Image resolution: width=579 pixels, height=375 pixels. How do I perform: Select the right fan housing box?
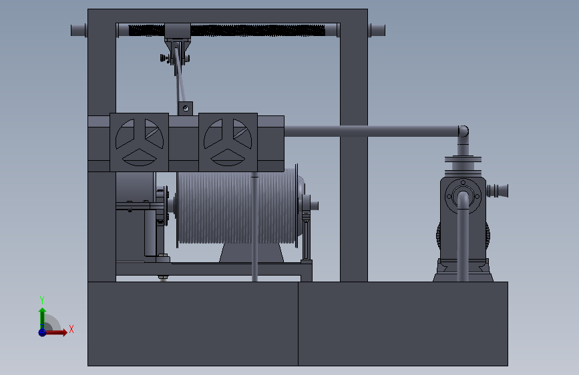tap(228, 143)
